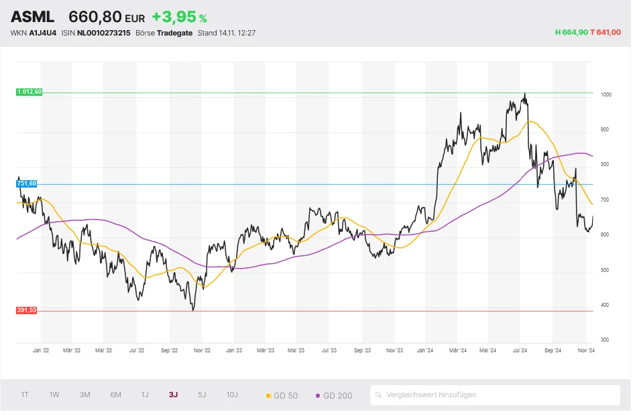The image size is (635, 420).
Task: Click the magnifier search icon
Action: click(380, 395)
